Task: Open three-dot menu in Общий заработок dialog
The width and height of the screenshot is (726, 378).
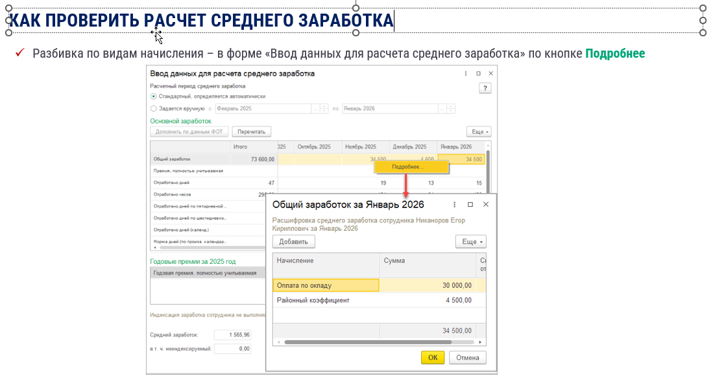Action: pos(454,204)
